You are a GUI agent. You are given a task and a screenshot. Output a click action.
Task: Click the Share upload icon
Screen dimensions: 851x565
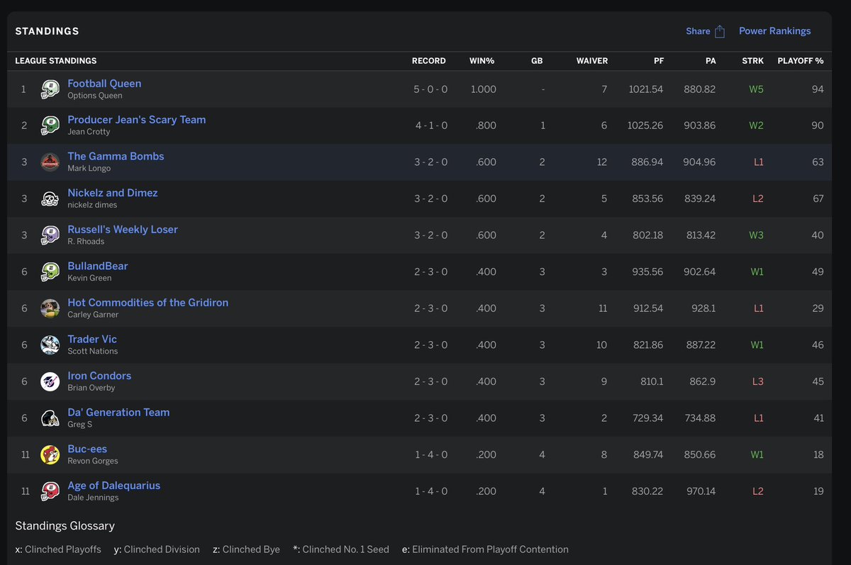click(x=720, y=31)
